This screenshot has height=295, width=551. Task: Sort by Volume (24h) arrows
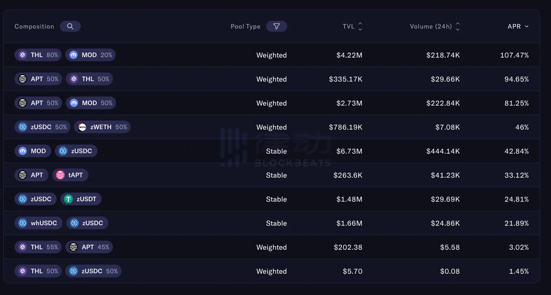(x=458, y=26)
